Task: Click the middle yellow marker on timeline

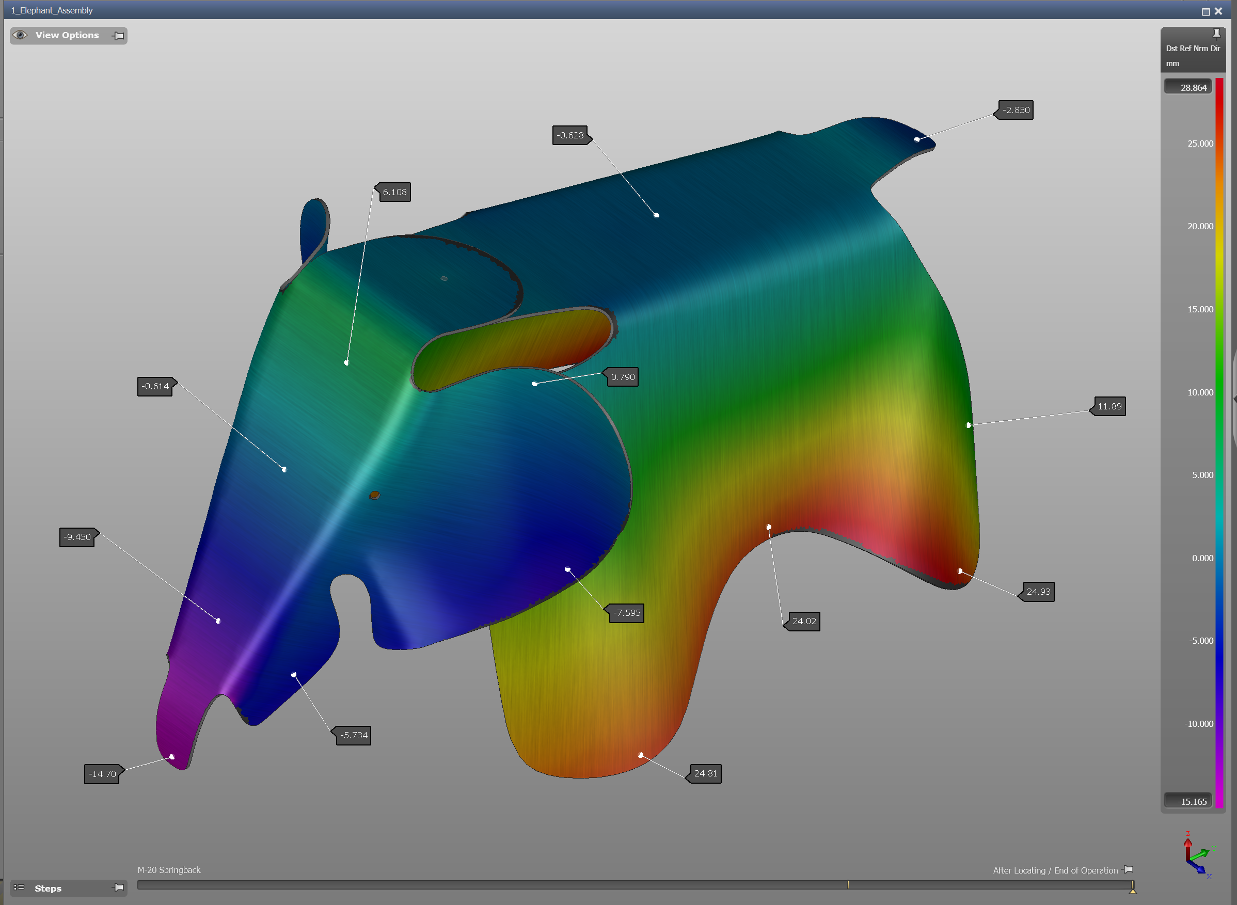Action: [848, 884]
